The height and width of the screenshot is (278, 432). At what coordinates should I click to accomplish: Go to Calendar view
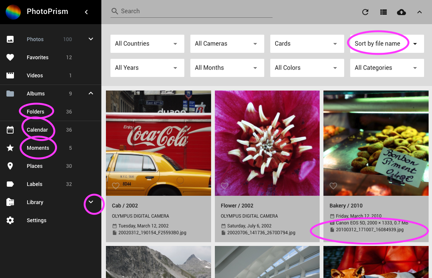tap(38, 130)
